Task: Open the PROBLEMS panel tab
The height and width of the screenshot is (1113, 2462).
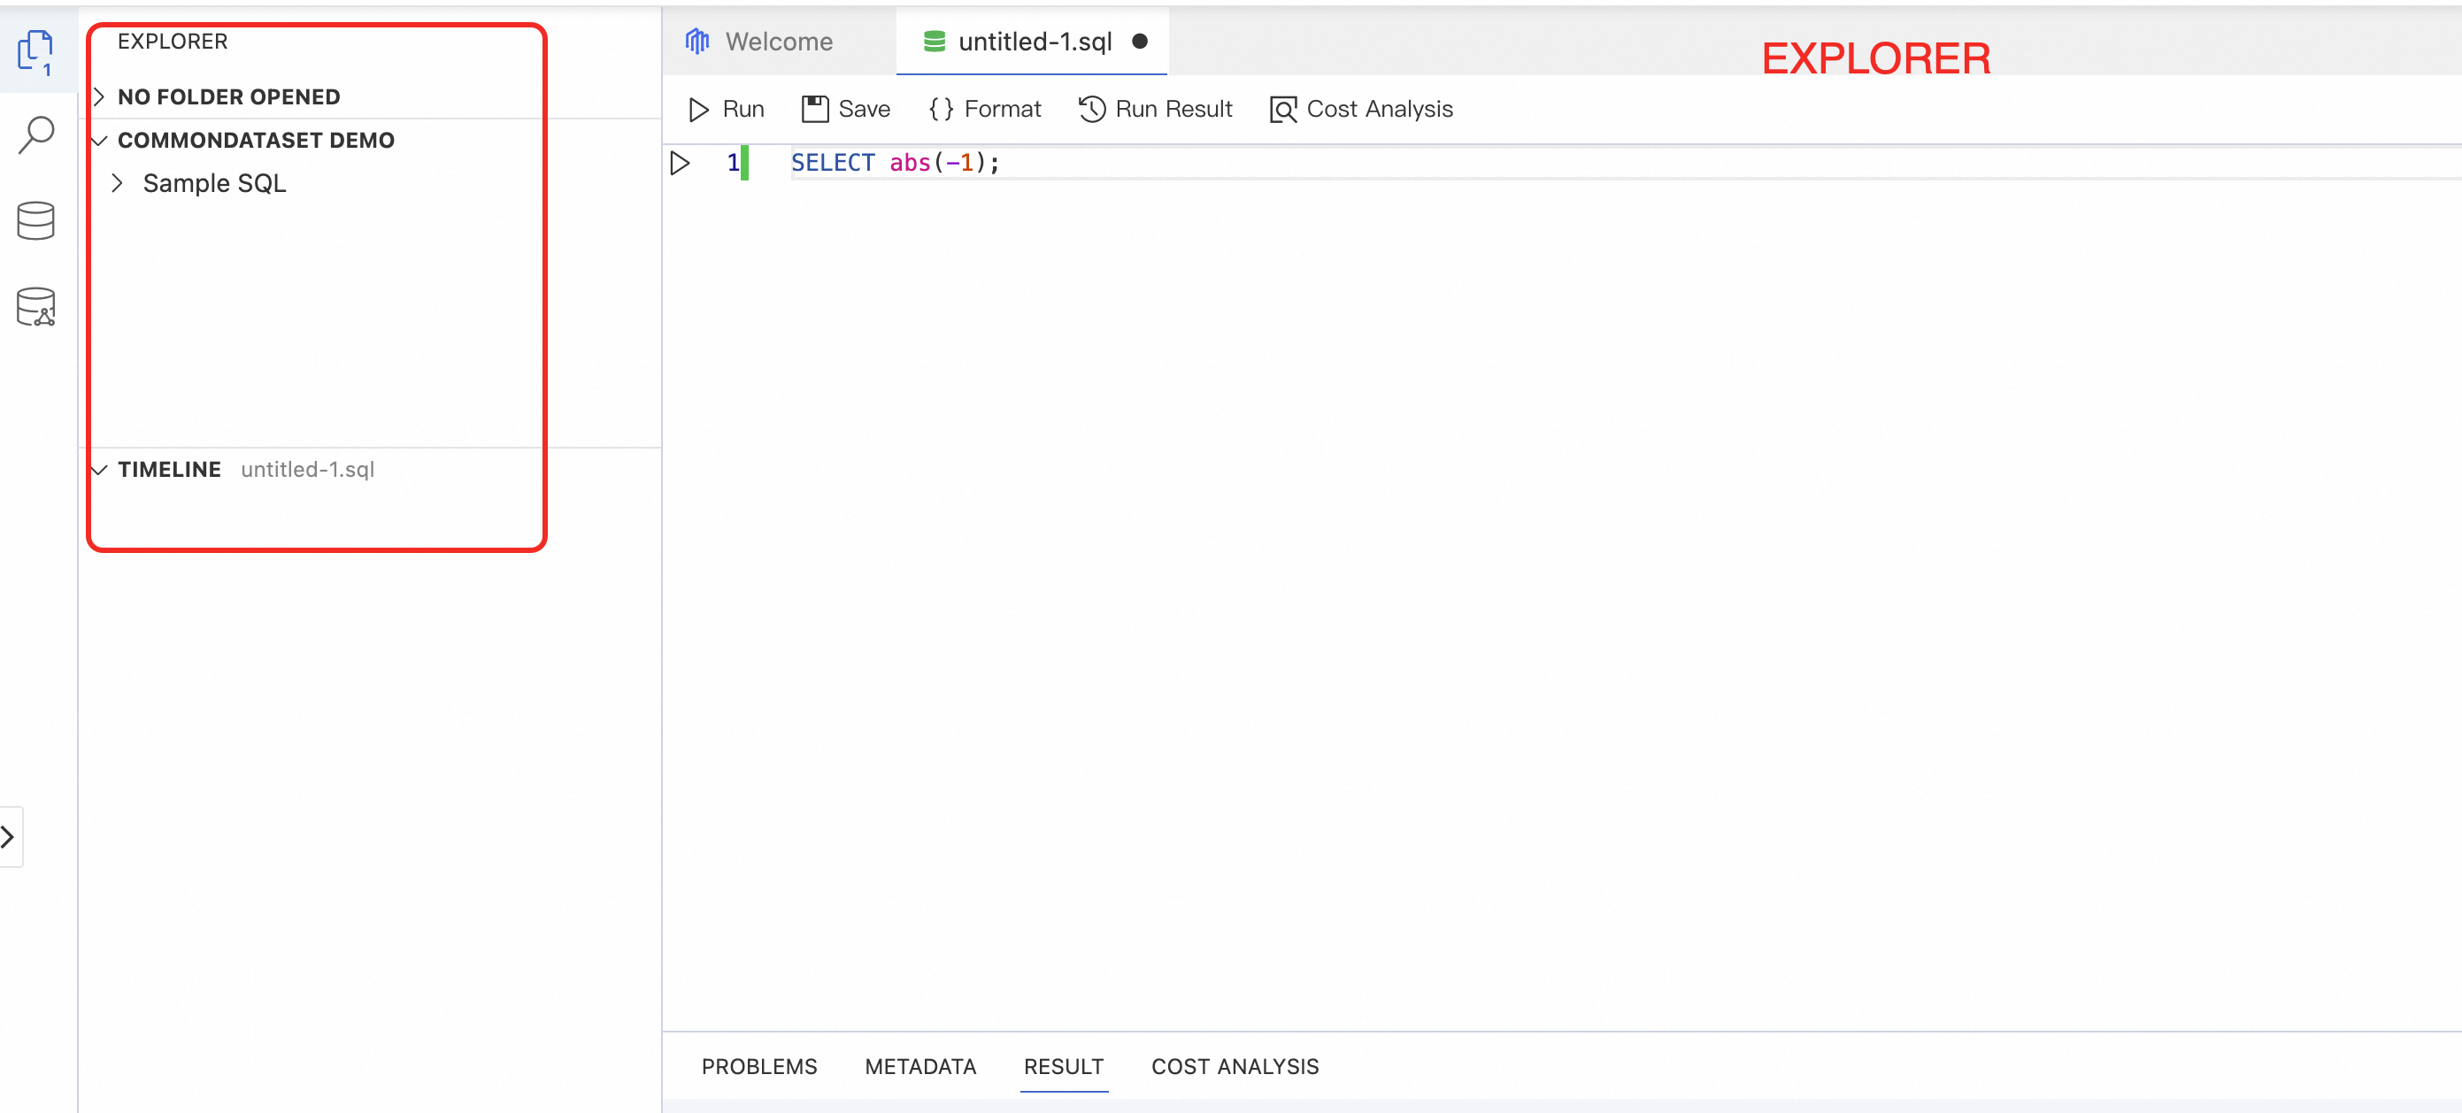Action: pyautogui.click(x=758, y=1066)
